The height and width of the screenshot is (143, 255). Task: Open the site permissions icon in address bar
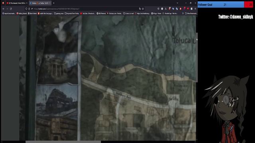(x=32, y=9)
